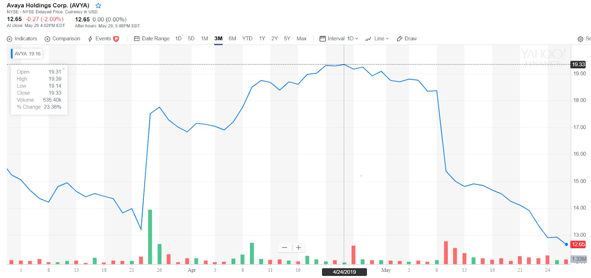This screenshot has height=278, width=591.
Task: Zoom out with the minus button
Action: (284, 248)
